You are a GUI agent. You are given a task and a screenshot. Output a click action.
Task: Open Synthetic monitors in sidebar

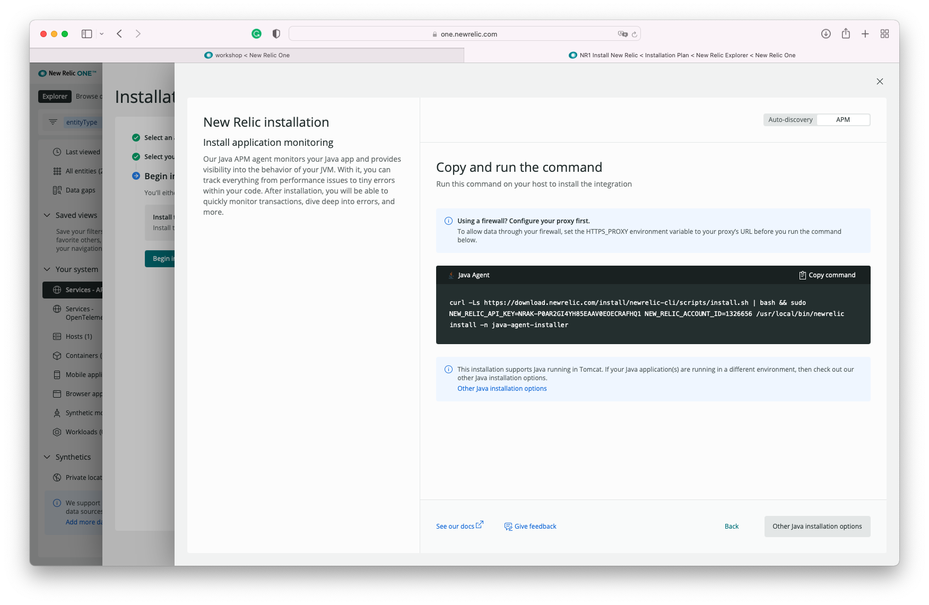click(x=77, y=413)
